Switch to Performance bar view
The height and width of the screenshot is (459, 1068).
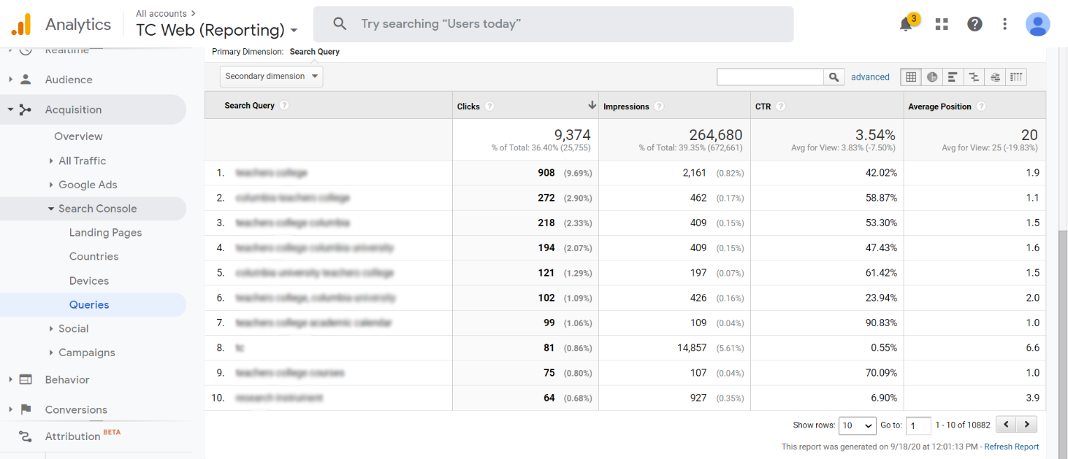tap(953, 77)
